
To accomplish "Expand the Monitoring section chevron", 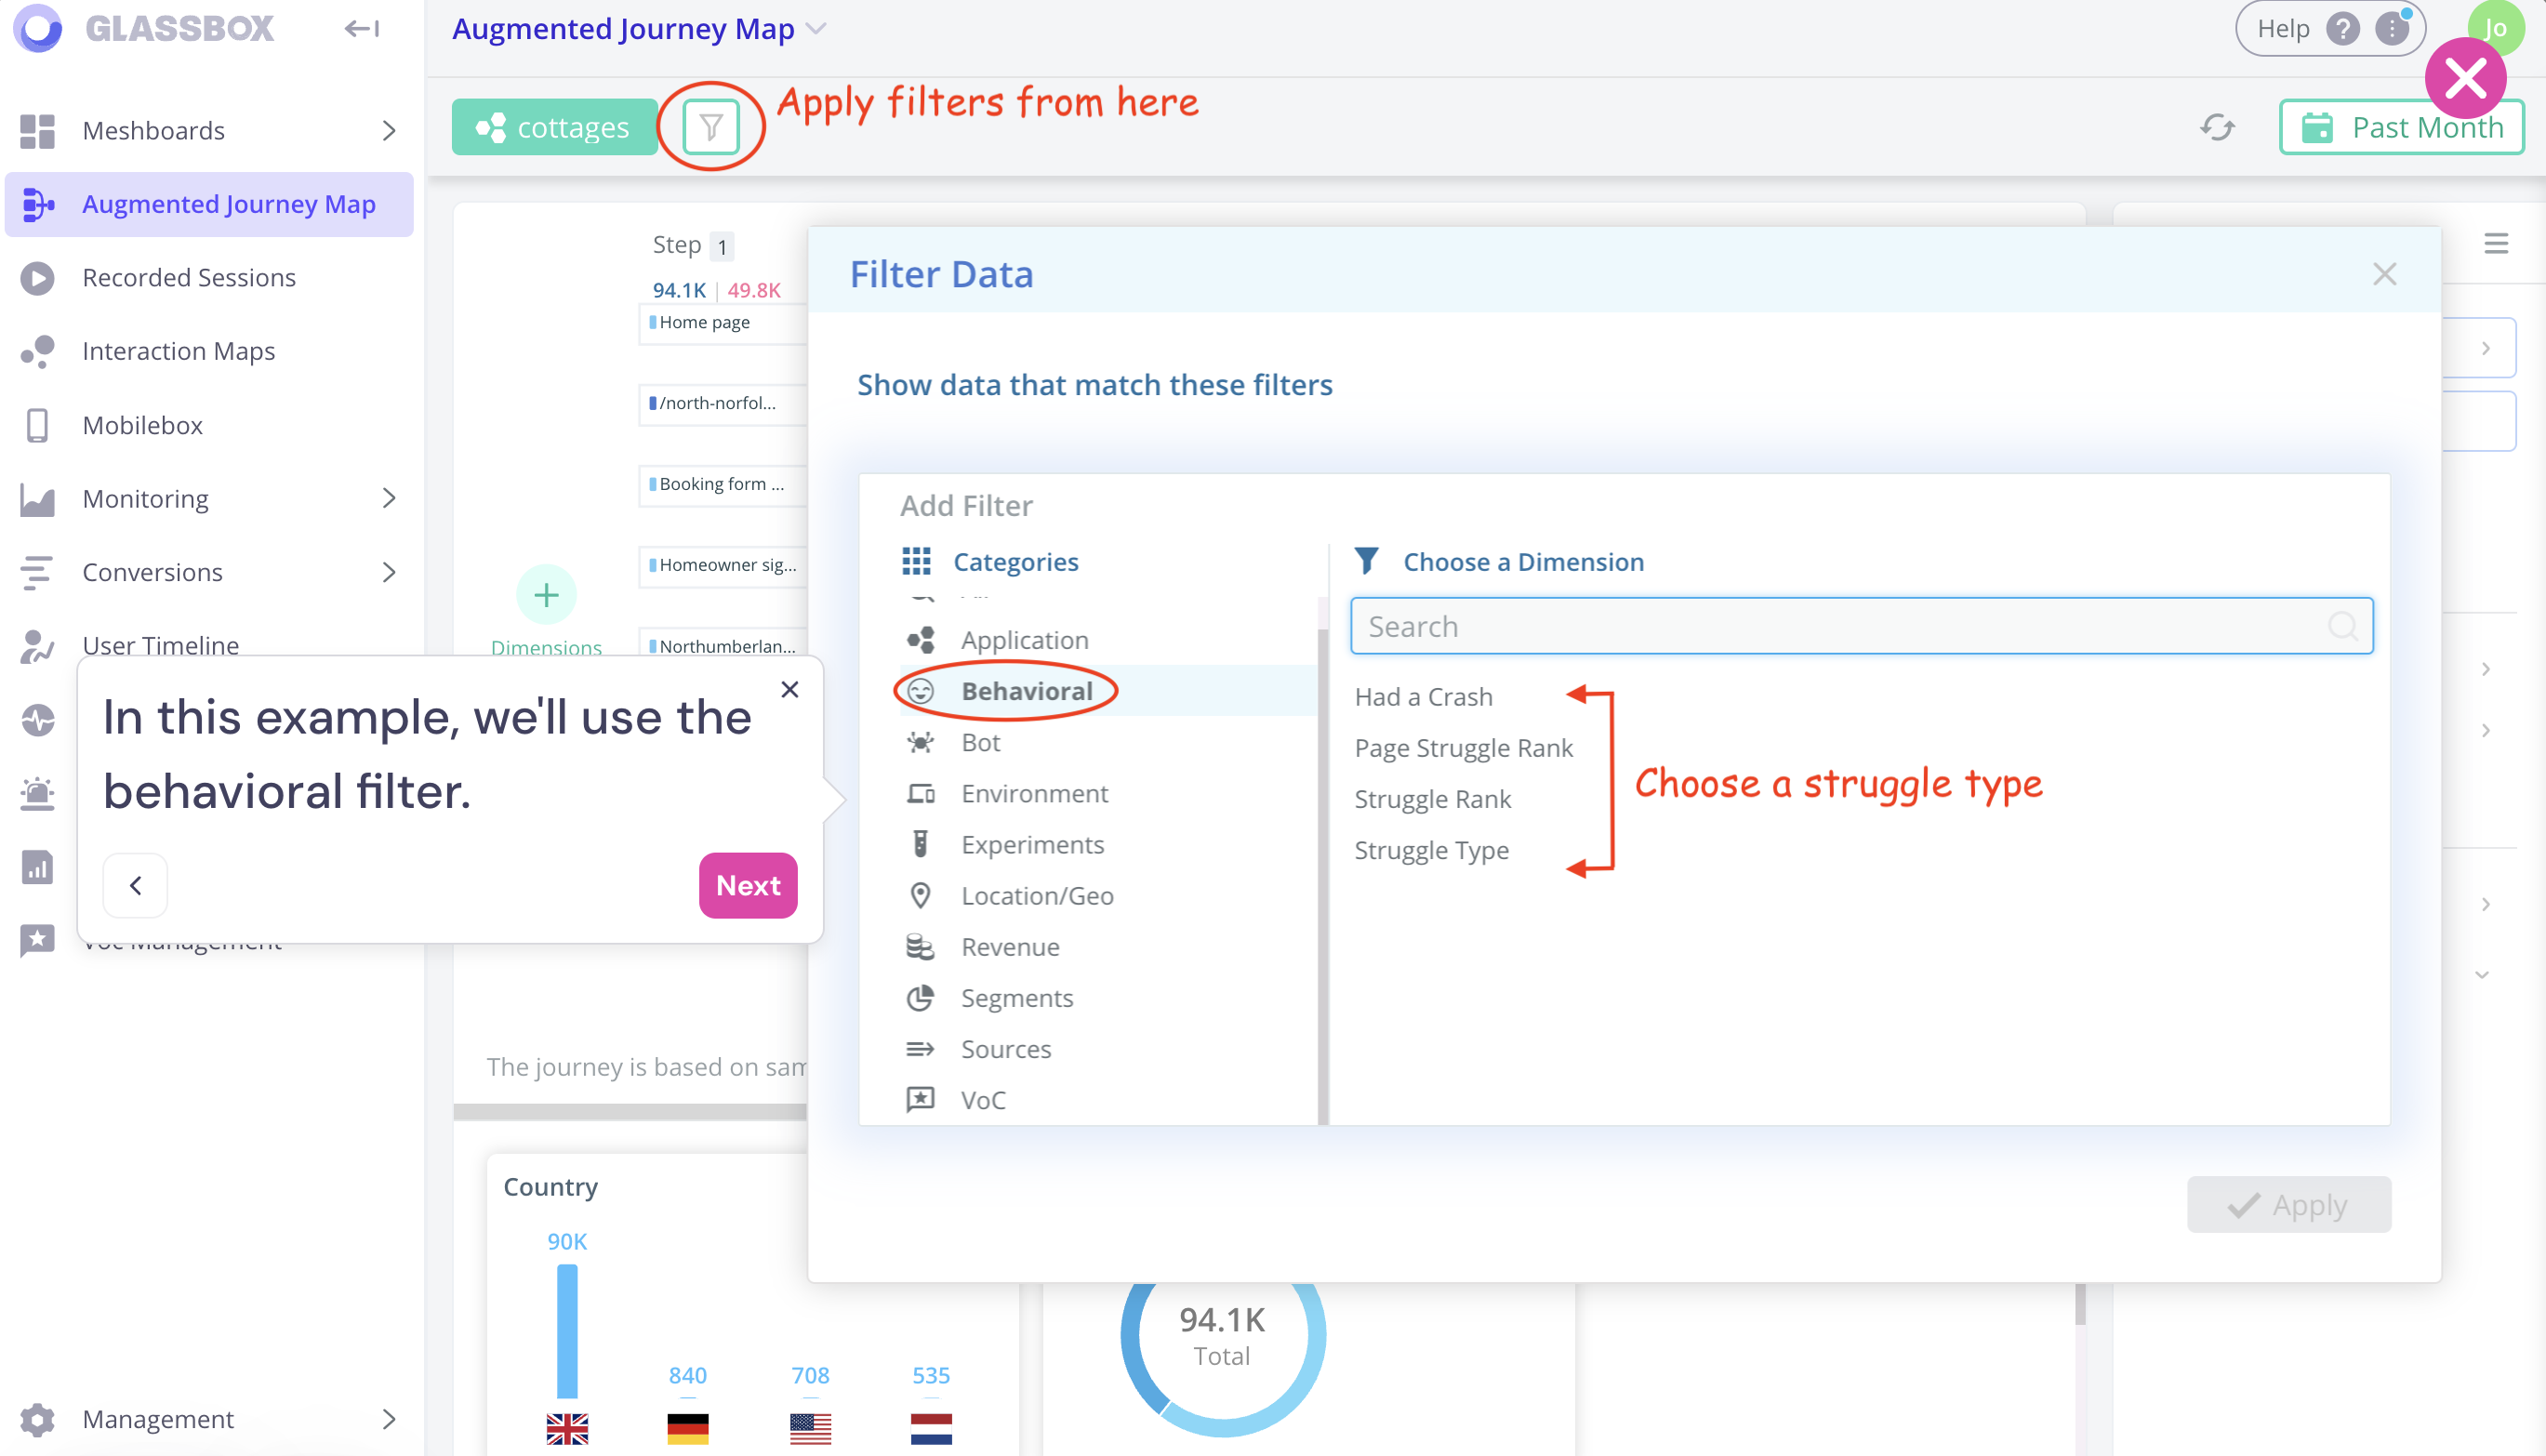I will [x=390, y=498].
